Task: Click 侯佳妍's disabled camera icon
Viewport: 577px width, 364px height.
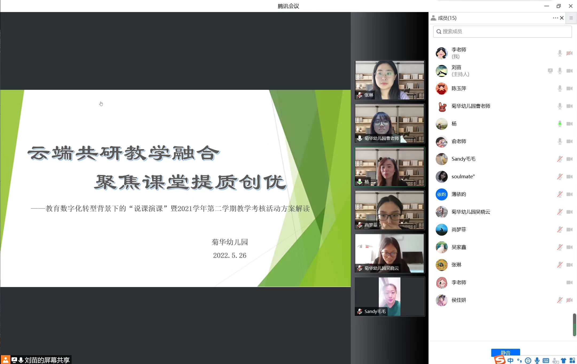Action: click(x=569, y=300)
